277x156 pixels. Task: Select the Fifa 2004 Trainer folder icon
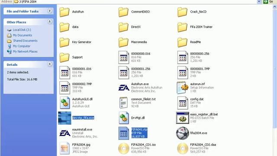click(182, 27)
